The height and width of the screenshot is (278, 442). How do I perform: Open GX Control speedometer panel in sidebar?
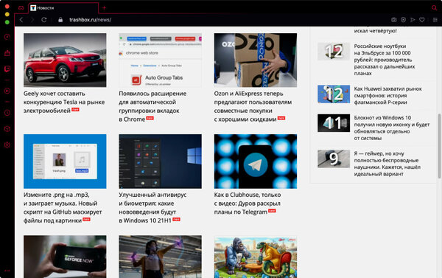click(x=7, y=37)
